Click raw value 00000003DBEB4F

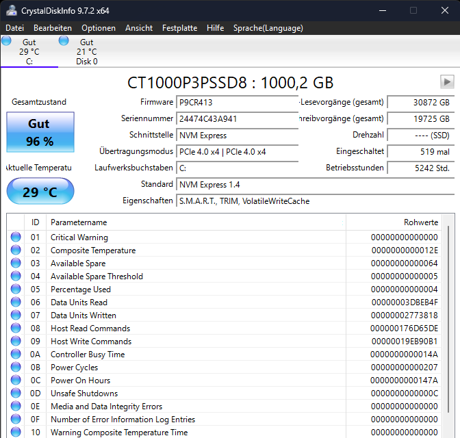pos(405,302)
